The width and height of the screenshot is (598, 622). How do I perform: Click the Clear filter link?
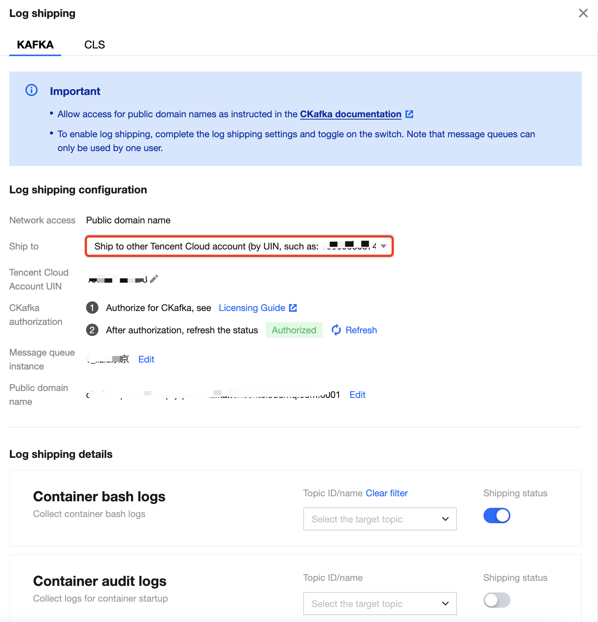(387, 493)
